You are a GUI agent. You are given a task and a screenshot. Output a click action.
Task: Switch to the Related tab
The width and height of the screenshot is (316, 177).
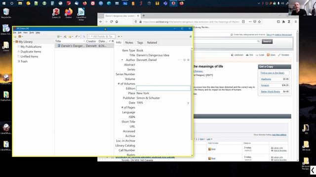pyautogui.click(x=152, y=43)
